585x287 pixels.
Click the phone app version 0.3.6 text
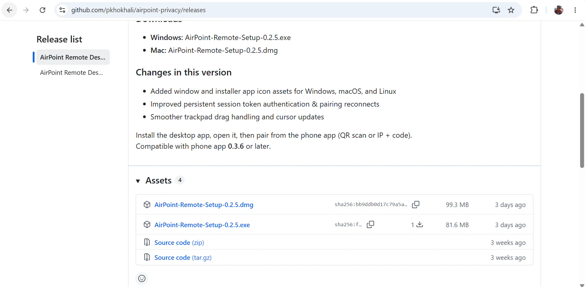coord(236,146)
